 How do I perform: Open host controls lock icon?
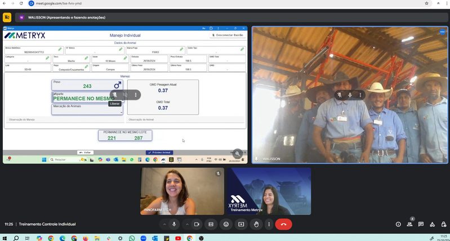[444, 224]
